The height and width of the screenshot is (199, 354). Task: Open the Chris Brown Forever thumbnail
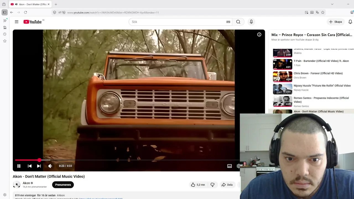[282, 77]
